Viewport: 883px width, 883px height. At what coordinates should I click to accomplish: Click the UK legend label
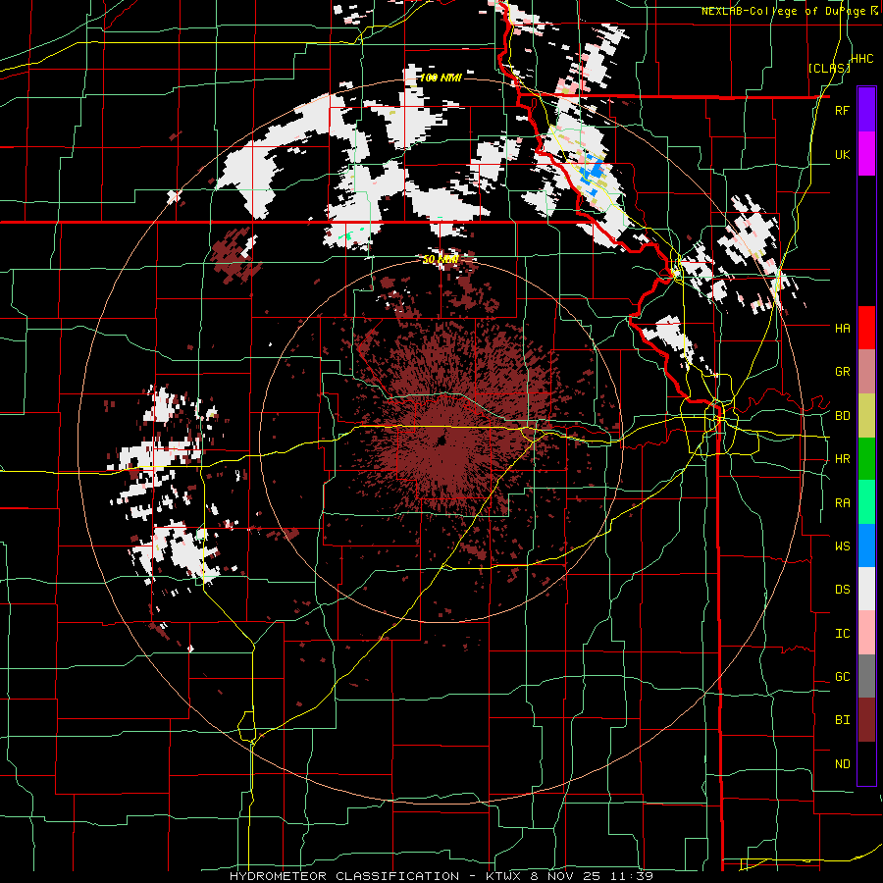842,154
